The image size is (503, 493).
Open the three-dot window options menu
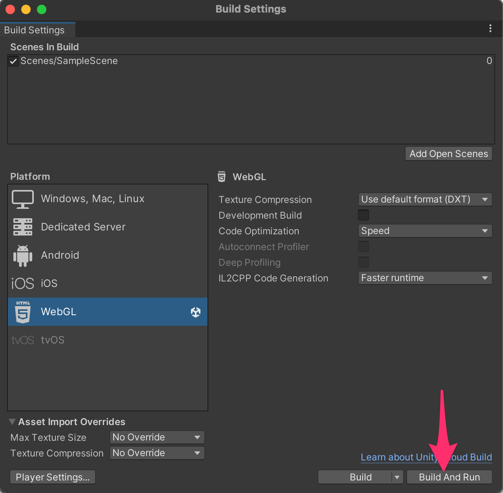[x=490, y=28]
